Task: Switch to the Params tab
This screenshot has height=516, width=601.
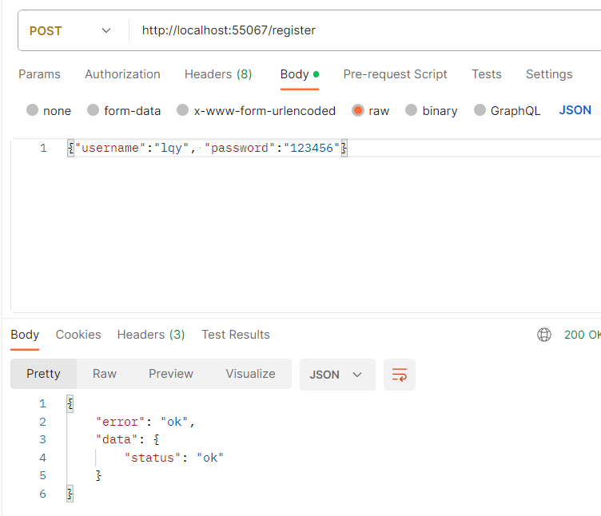Action: point(39,74)
